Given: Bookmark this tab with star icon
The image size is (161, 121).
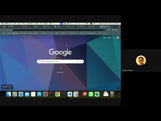Looking at the screenshot, I should [x=104, y=30].
